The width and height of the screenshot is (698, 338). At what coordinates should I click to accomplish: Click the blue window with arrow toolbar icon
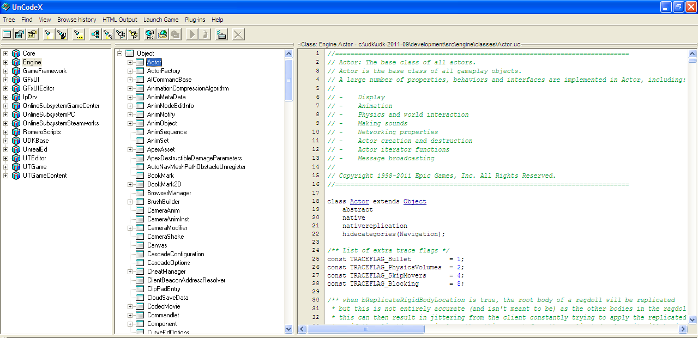tap(19, 34)
